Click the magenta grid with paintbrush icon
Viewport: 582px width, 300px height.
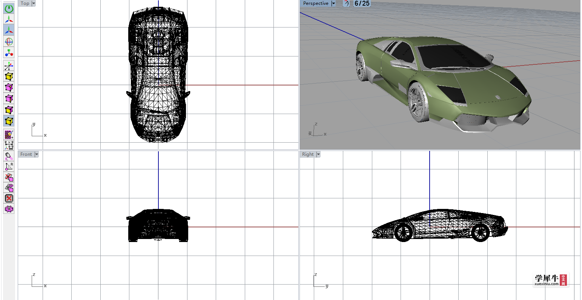pyautogui.click(x=9, y=134)
